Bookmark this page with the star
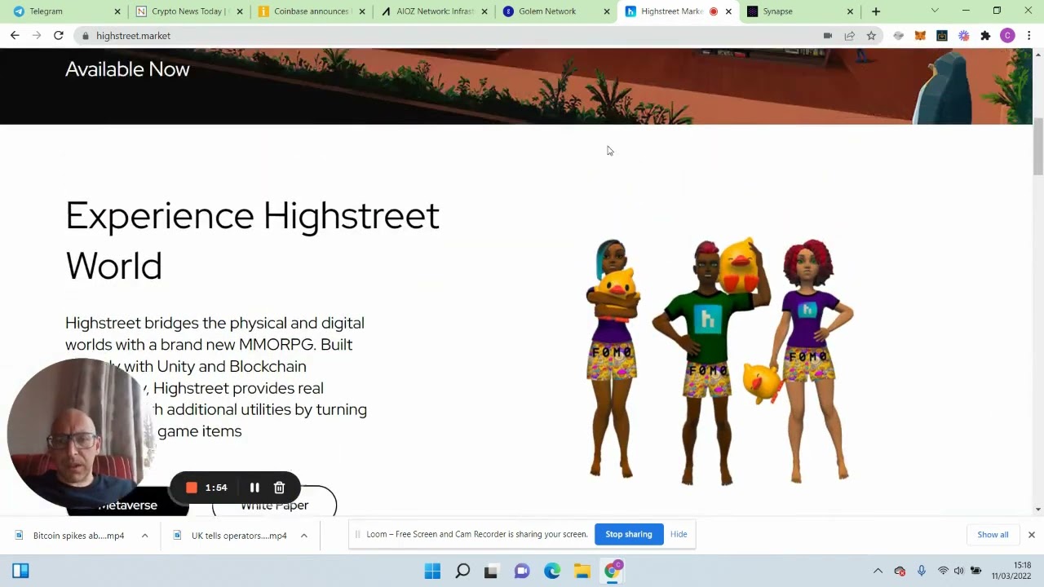The image size is (1044, 587). [x=871, y=36]
